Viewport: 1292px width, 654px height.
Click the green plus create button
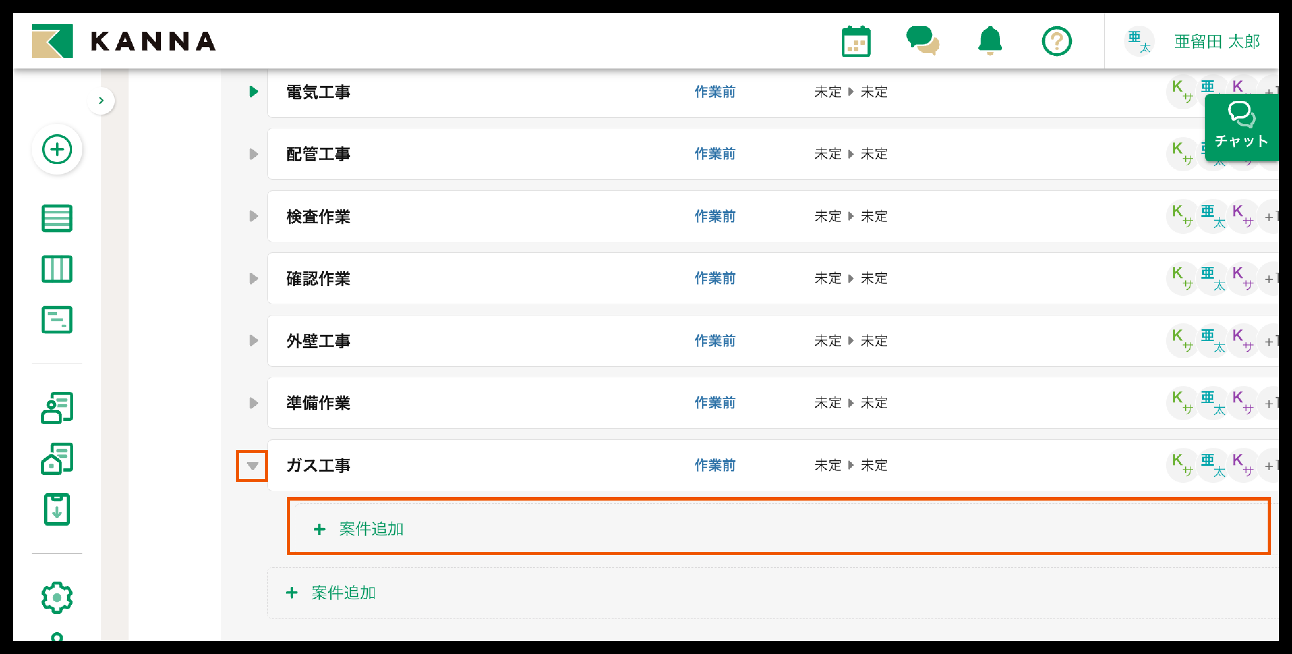pos(57,150)
